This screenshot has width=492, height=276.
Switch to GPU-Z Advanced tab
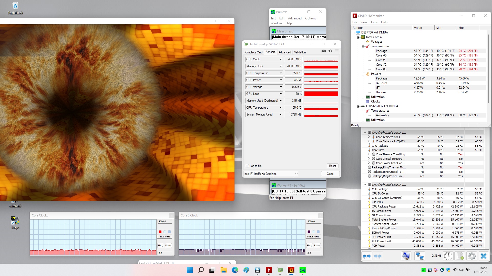(x=284, y=52)
